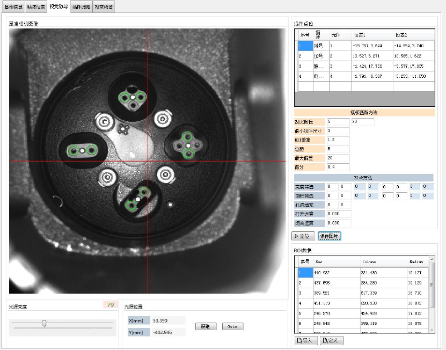Focus the 最大偏差 value field

[337, 158]
